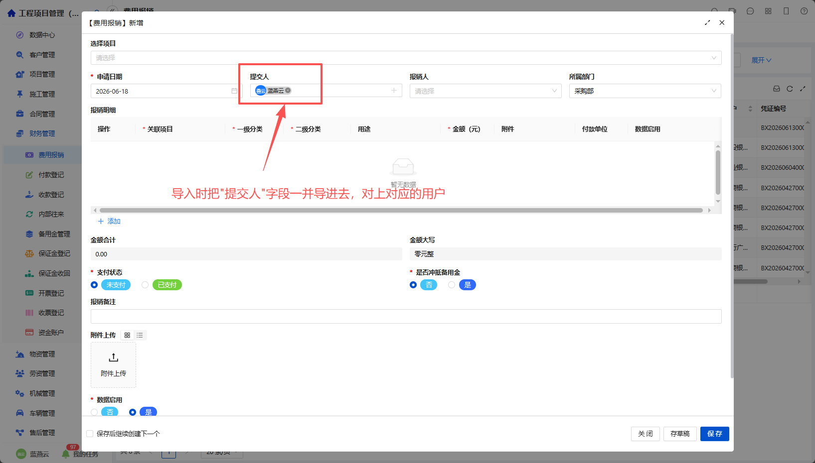Open 我的任务 notification bell
The height and width of the screenshot is (463, 815).
[x=65, y=454]
